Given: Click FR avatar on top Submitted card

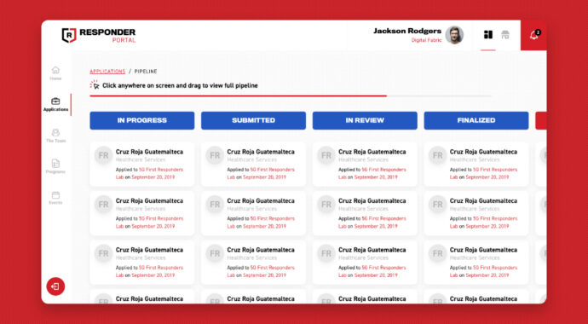Looking at the screenshot, I should pos(215,156).
